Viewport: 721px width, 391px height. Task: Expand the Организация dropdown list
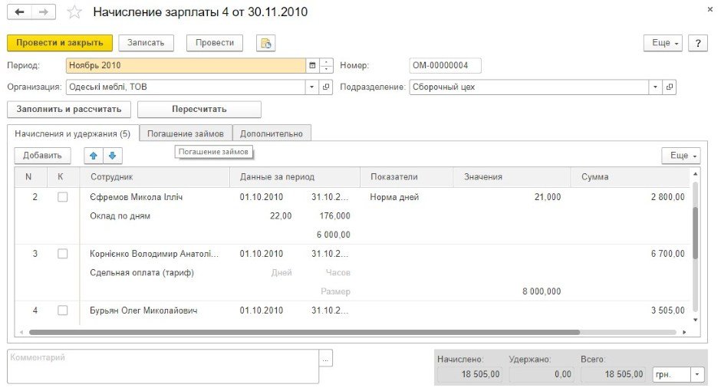point(312,87)
